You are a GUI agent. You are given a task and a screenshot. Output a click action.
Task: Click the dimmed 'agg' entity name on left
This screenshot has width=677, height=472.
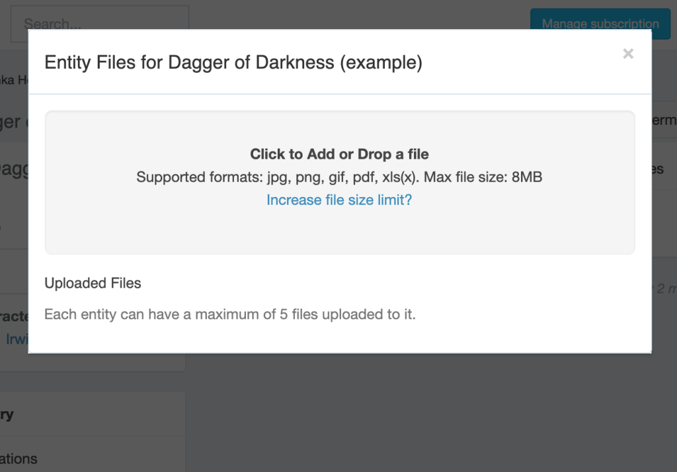(13, 168)
